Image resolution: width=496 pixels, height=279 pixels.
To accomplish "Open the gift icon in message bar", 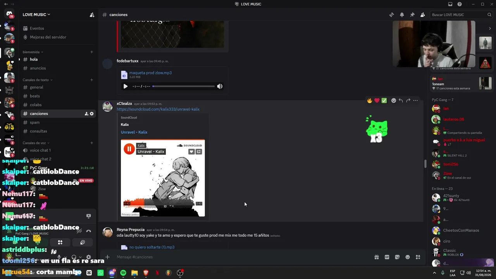I will [x=376, y=257].
